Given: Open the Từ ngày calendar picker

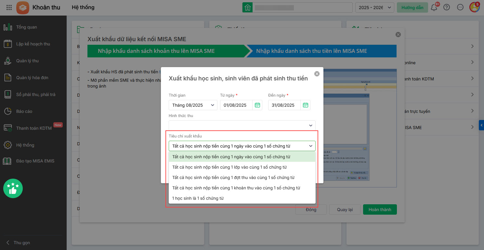Looking at the screenshot, I should pyautogui.click(x=257, y=105).
